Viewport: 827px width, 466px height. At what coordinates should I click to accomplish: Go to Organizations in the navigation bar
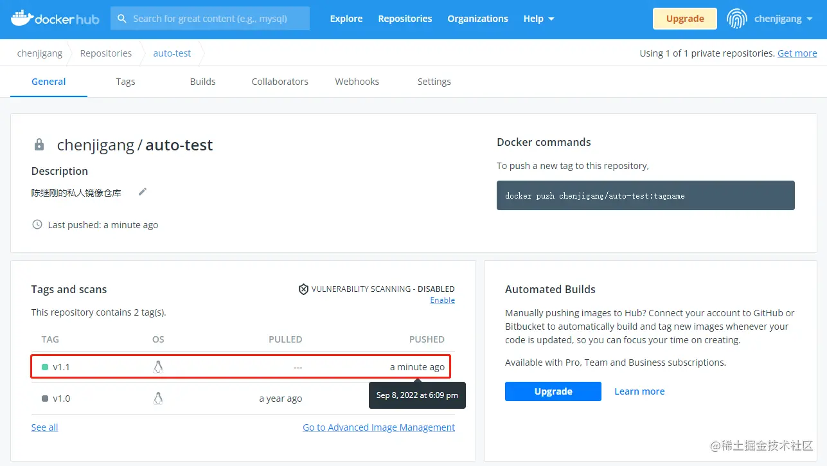(478, 19)
